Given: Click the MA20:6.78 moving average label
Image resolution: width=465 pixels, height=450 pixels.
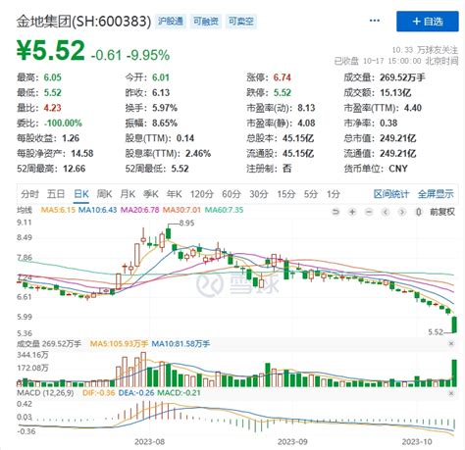Looking at the screenshot, I should pos(139,210).
